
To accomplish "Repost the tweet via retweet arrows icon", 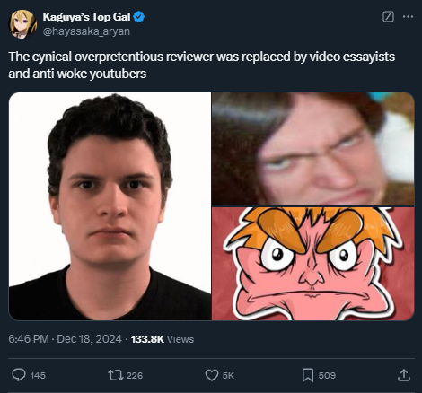I will pyautogui.click(x=116, y=375).
